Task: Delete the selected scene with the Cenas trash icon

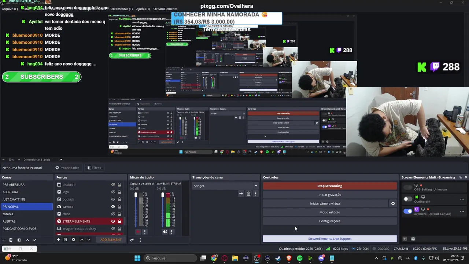Action: click(x=11, y=240)
